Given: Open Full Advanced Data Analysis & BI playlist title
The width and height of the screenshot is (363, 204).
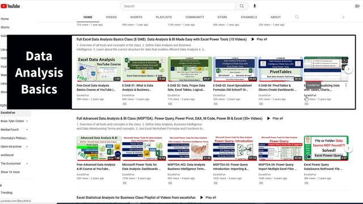Looking at the screenshot, I should point(170,118).
